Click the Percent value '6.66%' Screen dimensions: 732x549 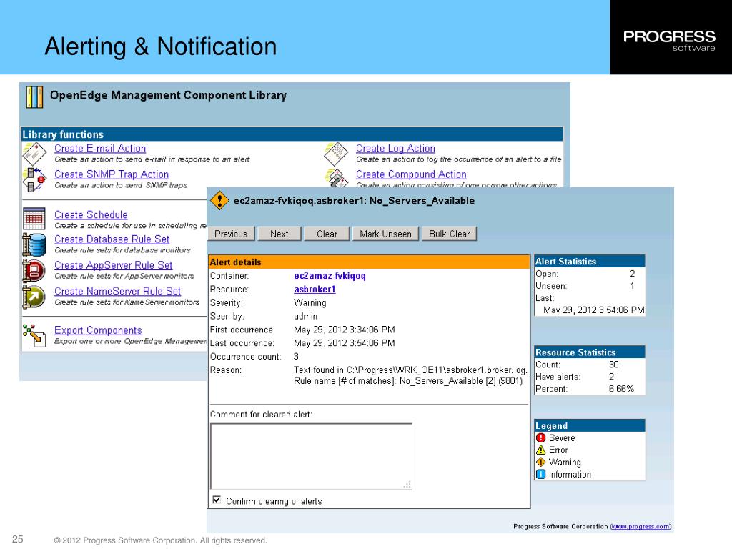(x=621, y=389)
